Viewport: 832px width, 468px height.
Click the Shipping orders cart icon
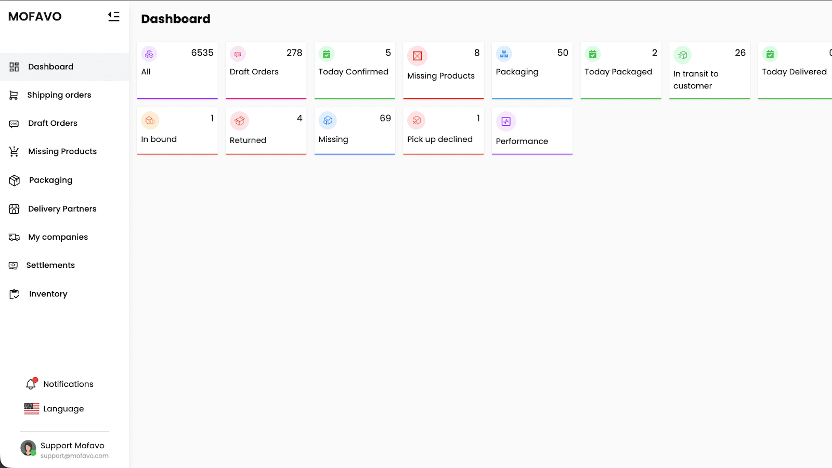pyautogui.click(x=14, y=95)
